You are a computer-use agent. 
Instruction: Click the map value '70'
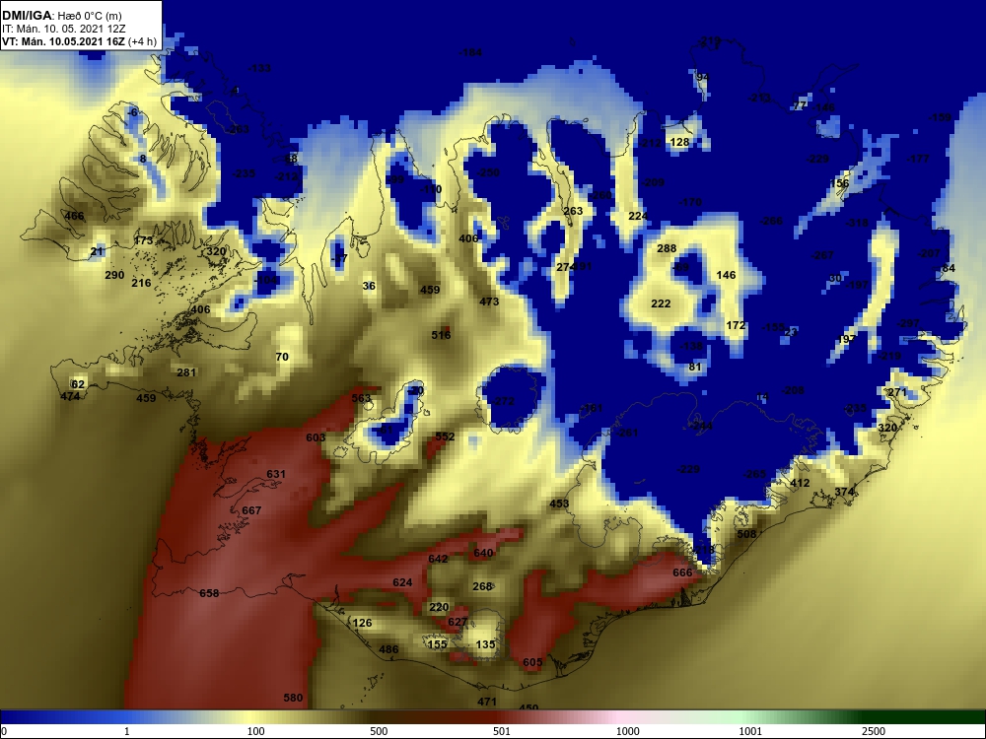pos(282,357)
